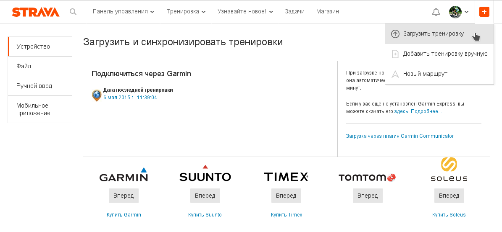The height and width of the screenshot is (232, 502).
Task: Click Вперед button under TomTom
Action: click(368, 196)
